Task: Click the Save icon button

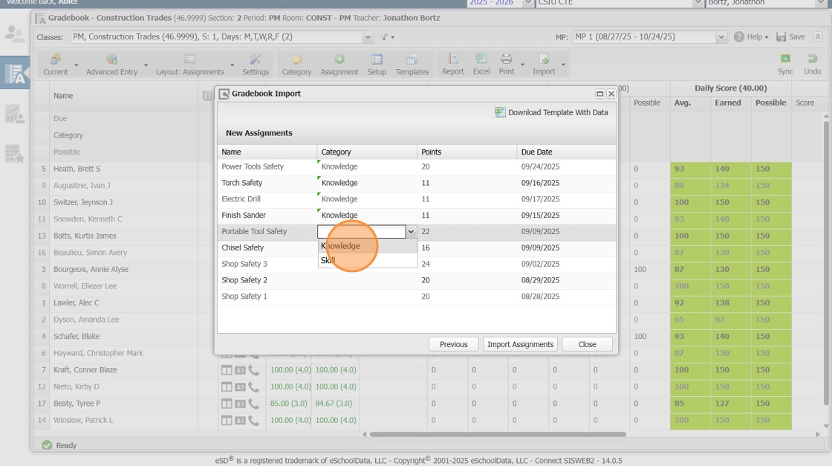Action: (790, 37)
